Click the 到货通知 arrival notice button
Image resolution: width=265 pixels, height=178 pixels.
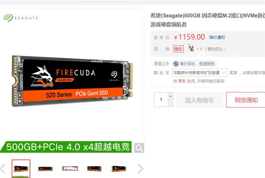point(246,100)
